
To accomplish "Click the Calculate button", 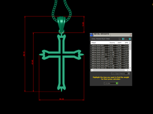I will tap(111, 83).
